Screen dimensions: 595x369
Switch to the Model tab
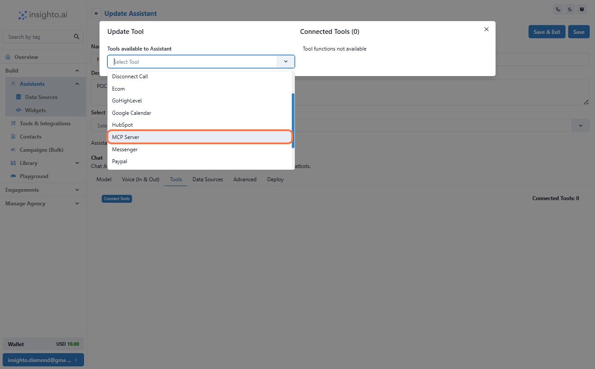click(x=104, y=179)
